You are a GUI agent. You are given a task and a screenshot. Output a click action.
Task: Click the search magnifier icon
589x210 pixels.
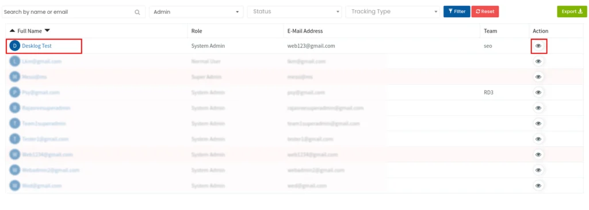[x=137, y=12]
